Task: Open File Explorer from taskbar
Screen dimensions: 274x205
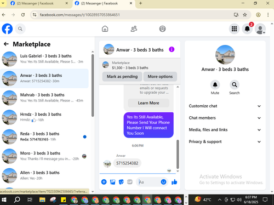Action: (42, 200)
